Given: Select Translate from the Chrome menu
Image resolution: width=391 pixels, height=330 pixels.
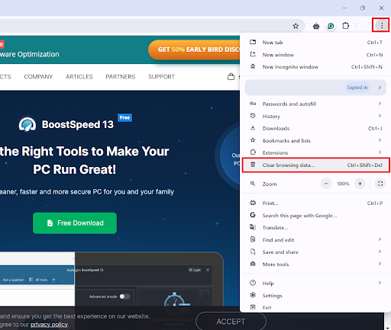Looking at the screenshot, I should tap(315, 228).
